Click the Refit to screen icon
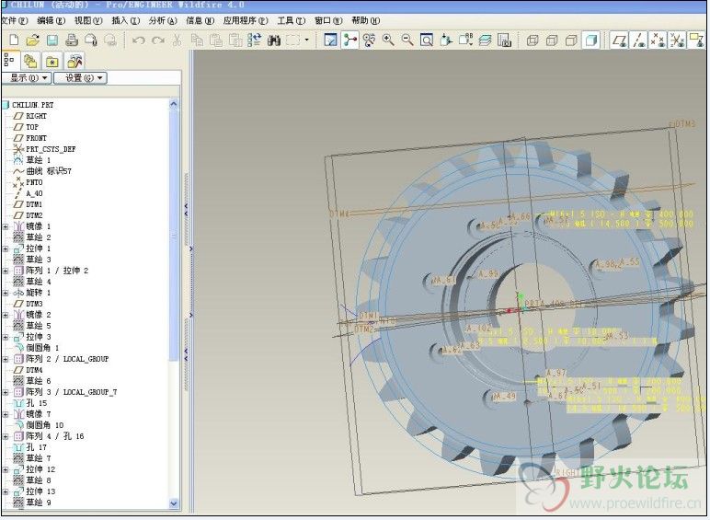 pyautogui.click(x=427, y=40)
